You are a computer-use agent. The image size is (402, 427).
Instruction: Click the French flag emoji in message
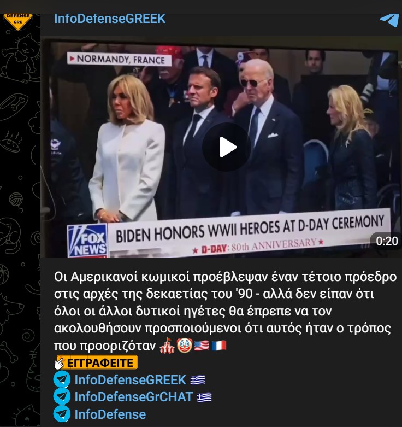[x=218, y=346]
